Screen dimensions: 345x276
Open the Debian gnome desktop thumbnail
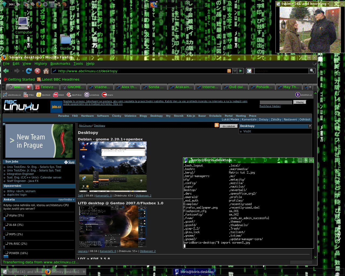coord(113,167)
